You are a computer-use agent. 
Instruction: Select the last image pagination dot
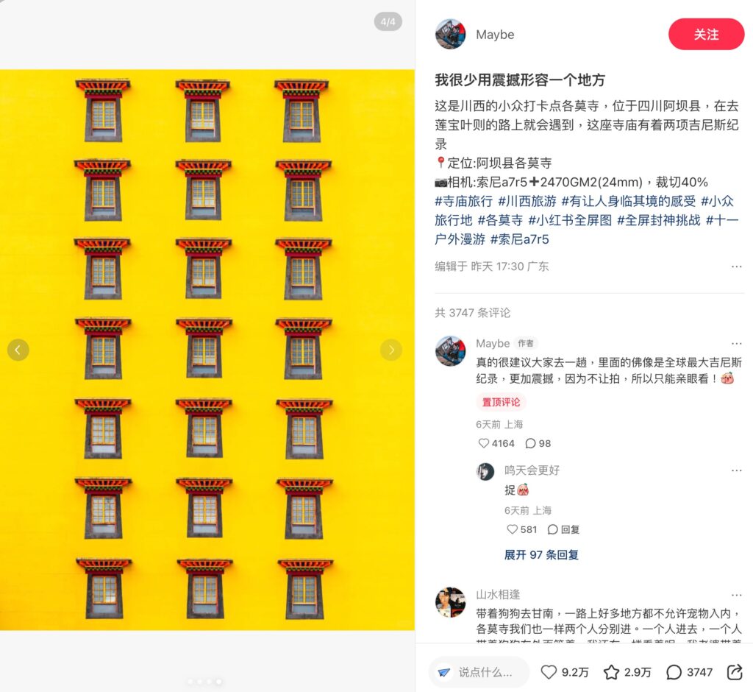(219, 682)
